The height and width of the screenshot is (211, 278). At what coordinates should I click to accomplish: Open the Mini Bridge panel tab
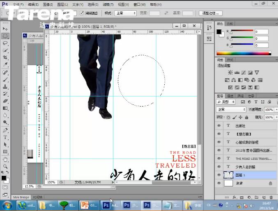tap(21, 197)
